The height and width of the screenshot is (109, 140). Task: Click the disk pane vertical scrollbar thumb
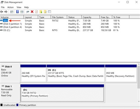[139, 77]
